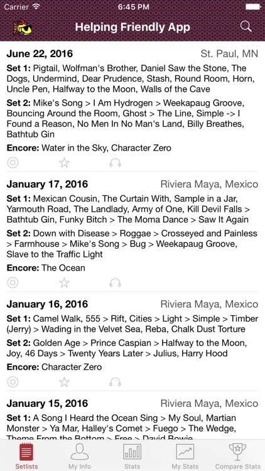This screenshot has width=265, height=471.
Task: Favorite the June 22, 2016 show star
Action: [x=64, y=163]
